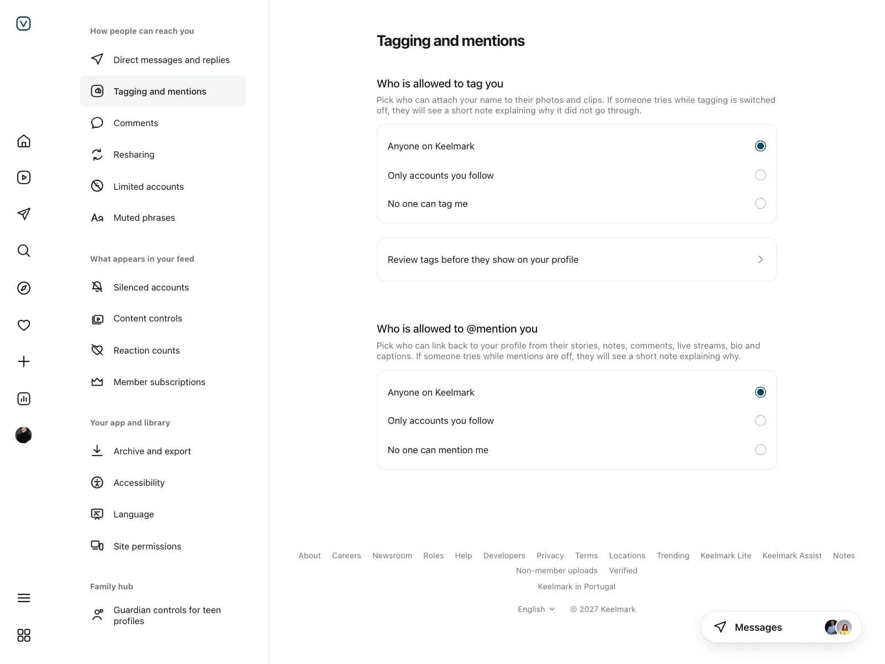Open the heart notifications icon
Image resolution: width=885 pixels, height=664 pixels.
[24, 325]
